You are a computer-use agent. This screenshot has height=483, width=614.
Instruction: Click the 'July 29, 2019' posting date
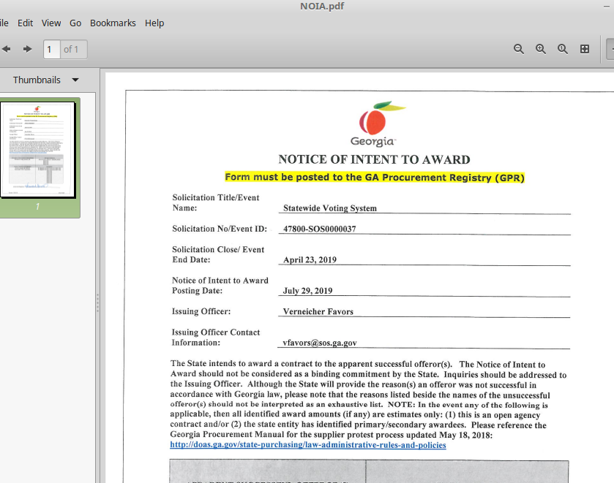coord(307,291)
